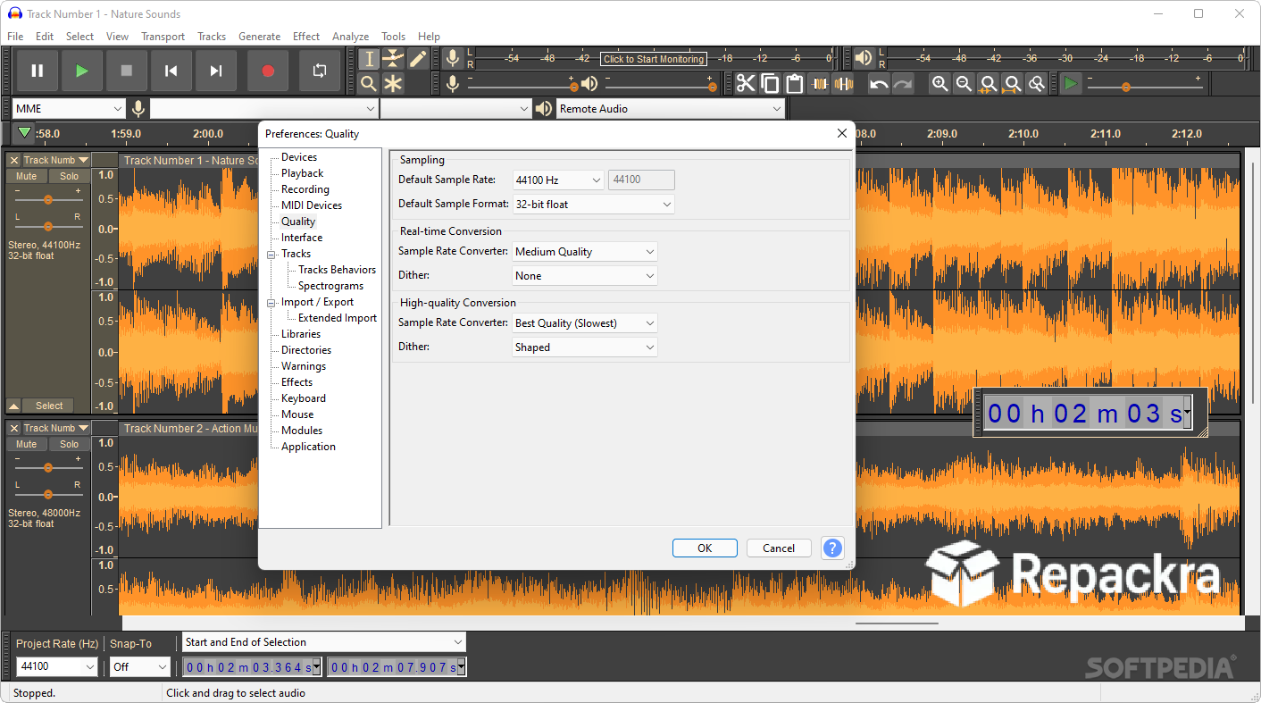Viewport: 1261px width, 703px height.
Task: Open the Snap-To Off dropdown
Action: coord(140,666)
